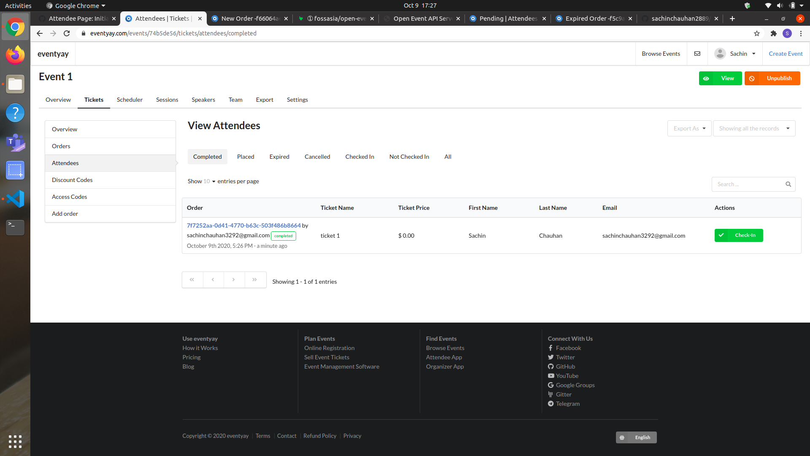
Task: Close the Attendees | Tickets tab
Action: [200, 19]
